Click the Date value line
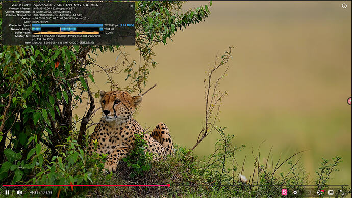The width and height of the screenshot is (352, 198). pos(63,43)
